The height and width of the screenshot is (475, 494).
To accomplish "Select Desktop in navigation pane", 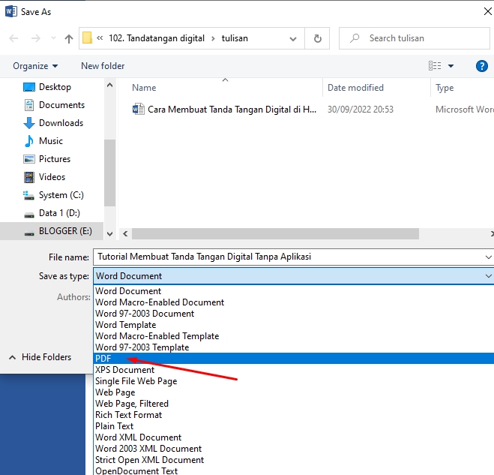I will click(x=47, y=87).
